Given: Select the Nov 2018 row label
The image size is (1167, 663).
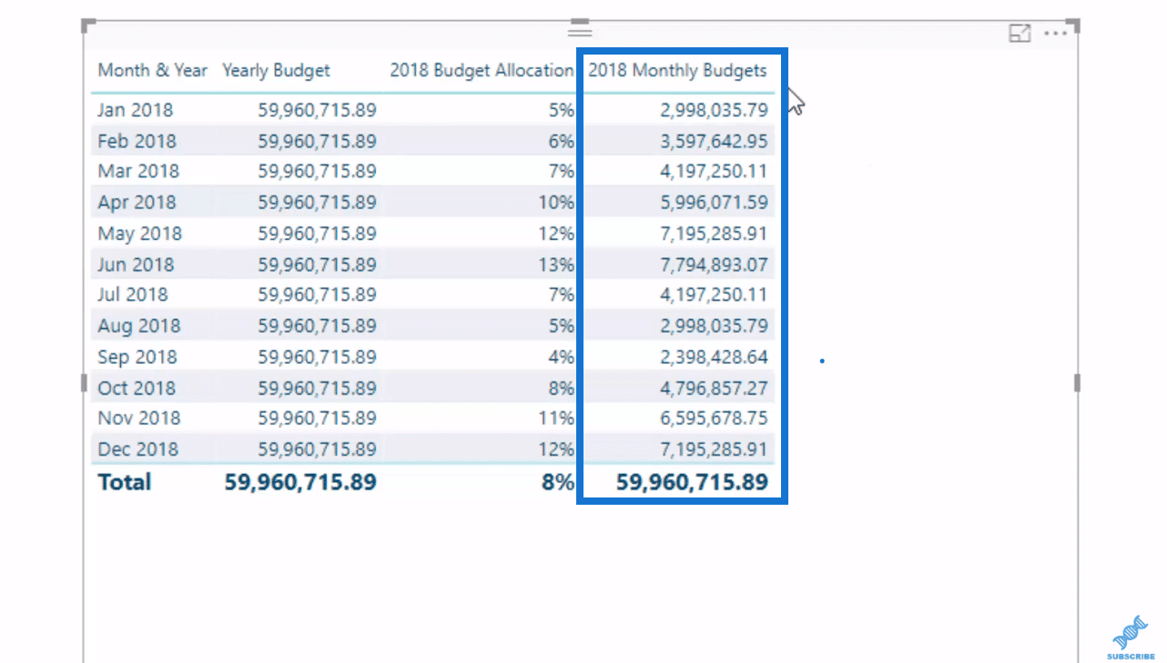Looking at the screenshot, I should pos(138,418).
